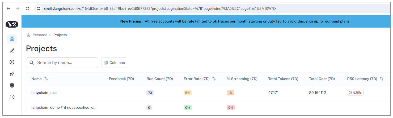
Task: Click the browser address bar URL
Action: click(159, 8)
